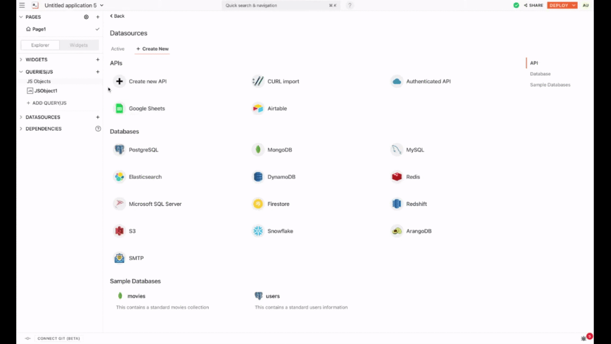Viewport: 611px width, 344px height.
Task: Open pages settings gear icon
Action: pyautogui.click(x=86, y=17)
